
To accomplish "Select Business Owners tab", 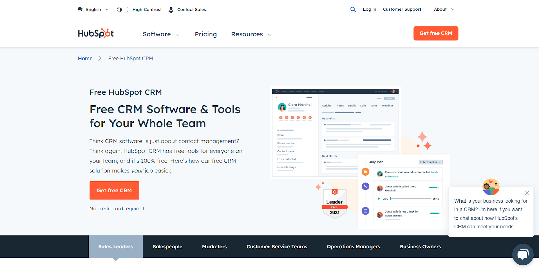I will 420,247.
